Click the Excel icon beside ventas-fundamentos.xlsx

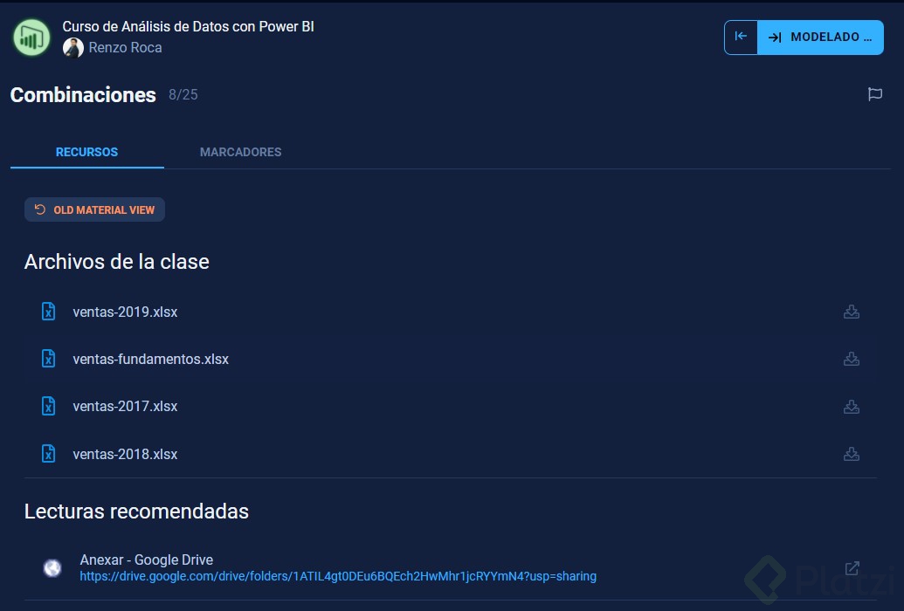click(48, 359)
